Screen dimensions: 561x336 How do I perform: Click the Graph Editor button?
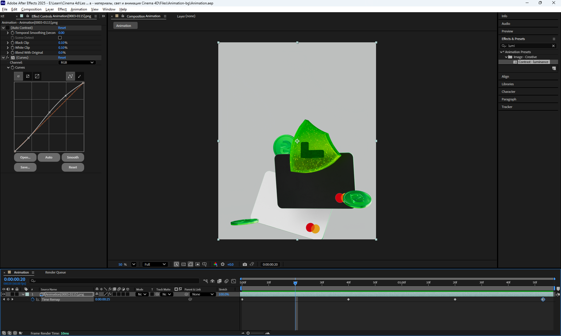pos(233,281)
